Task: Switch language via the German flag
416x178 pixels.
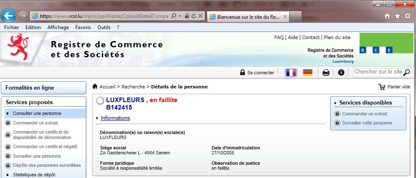Action: (308, 73)
